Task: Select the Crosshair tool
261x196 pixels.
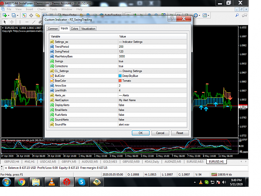Action: [12, 22]
